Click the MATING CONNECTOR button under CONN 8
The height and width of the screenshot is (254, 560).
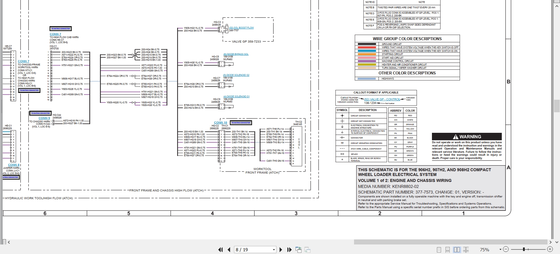coord(10,177)
